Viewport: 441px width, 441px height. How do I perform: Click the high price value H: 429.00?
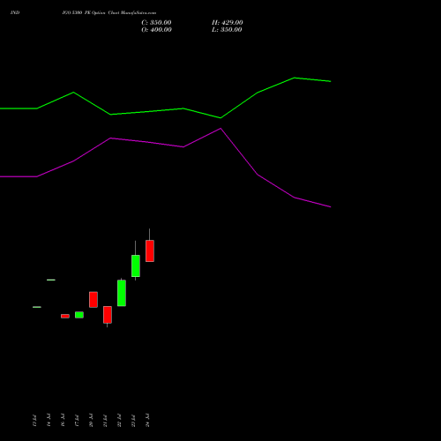228,23
